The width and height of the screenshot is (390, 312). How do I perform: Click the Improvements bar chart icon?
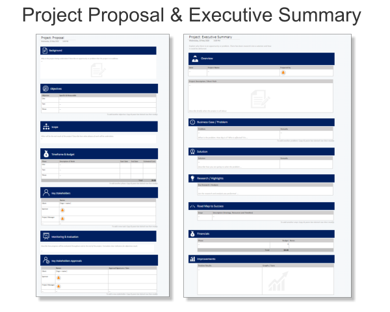192,259
